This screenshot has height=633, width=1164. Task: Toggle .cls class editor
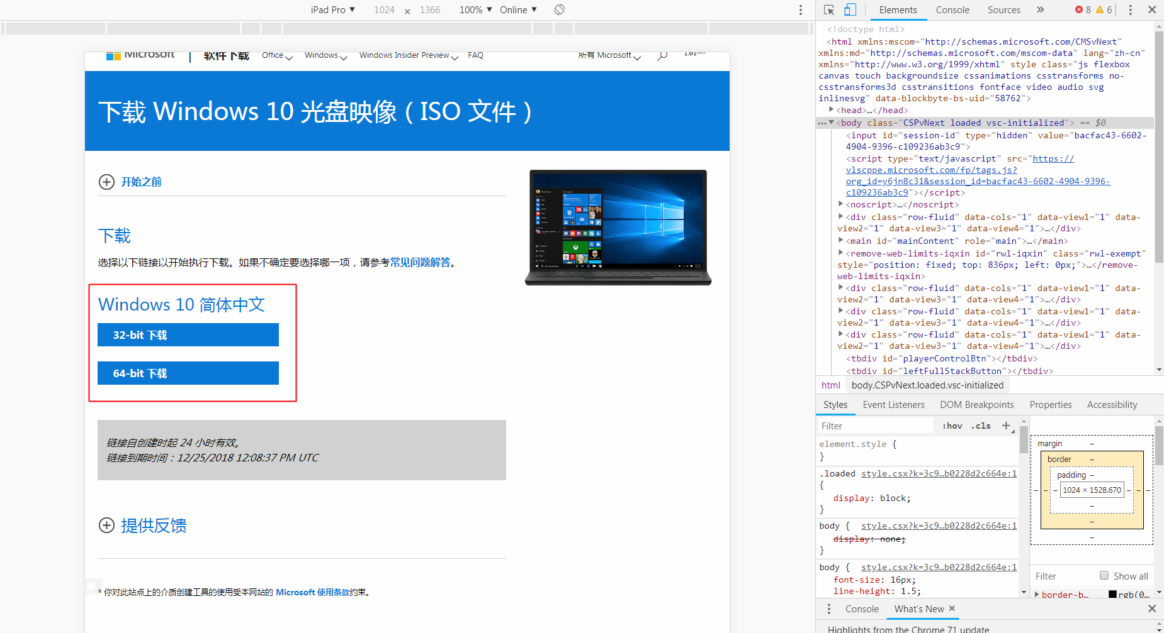pos(981,426)
